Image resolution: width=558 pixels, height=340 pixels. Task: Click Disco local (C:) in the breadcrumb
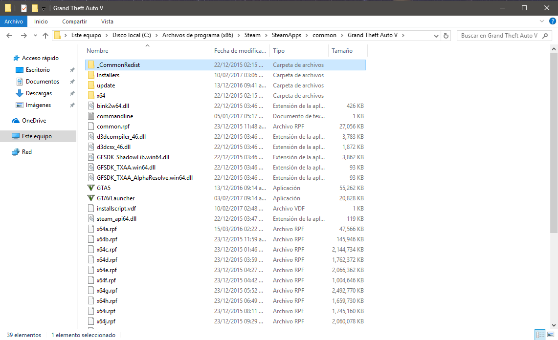(x=132, y=35)
